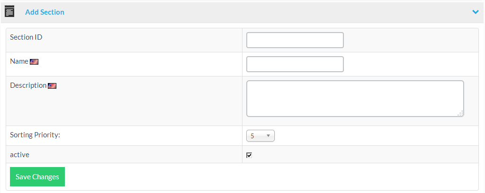Grab the Description textarea resize handle

coord(460,113)
